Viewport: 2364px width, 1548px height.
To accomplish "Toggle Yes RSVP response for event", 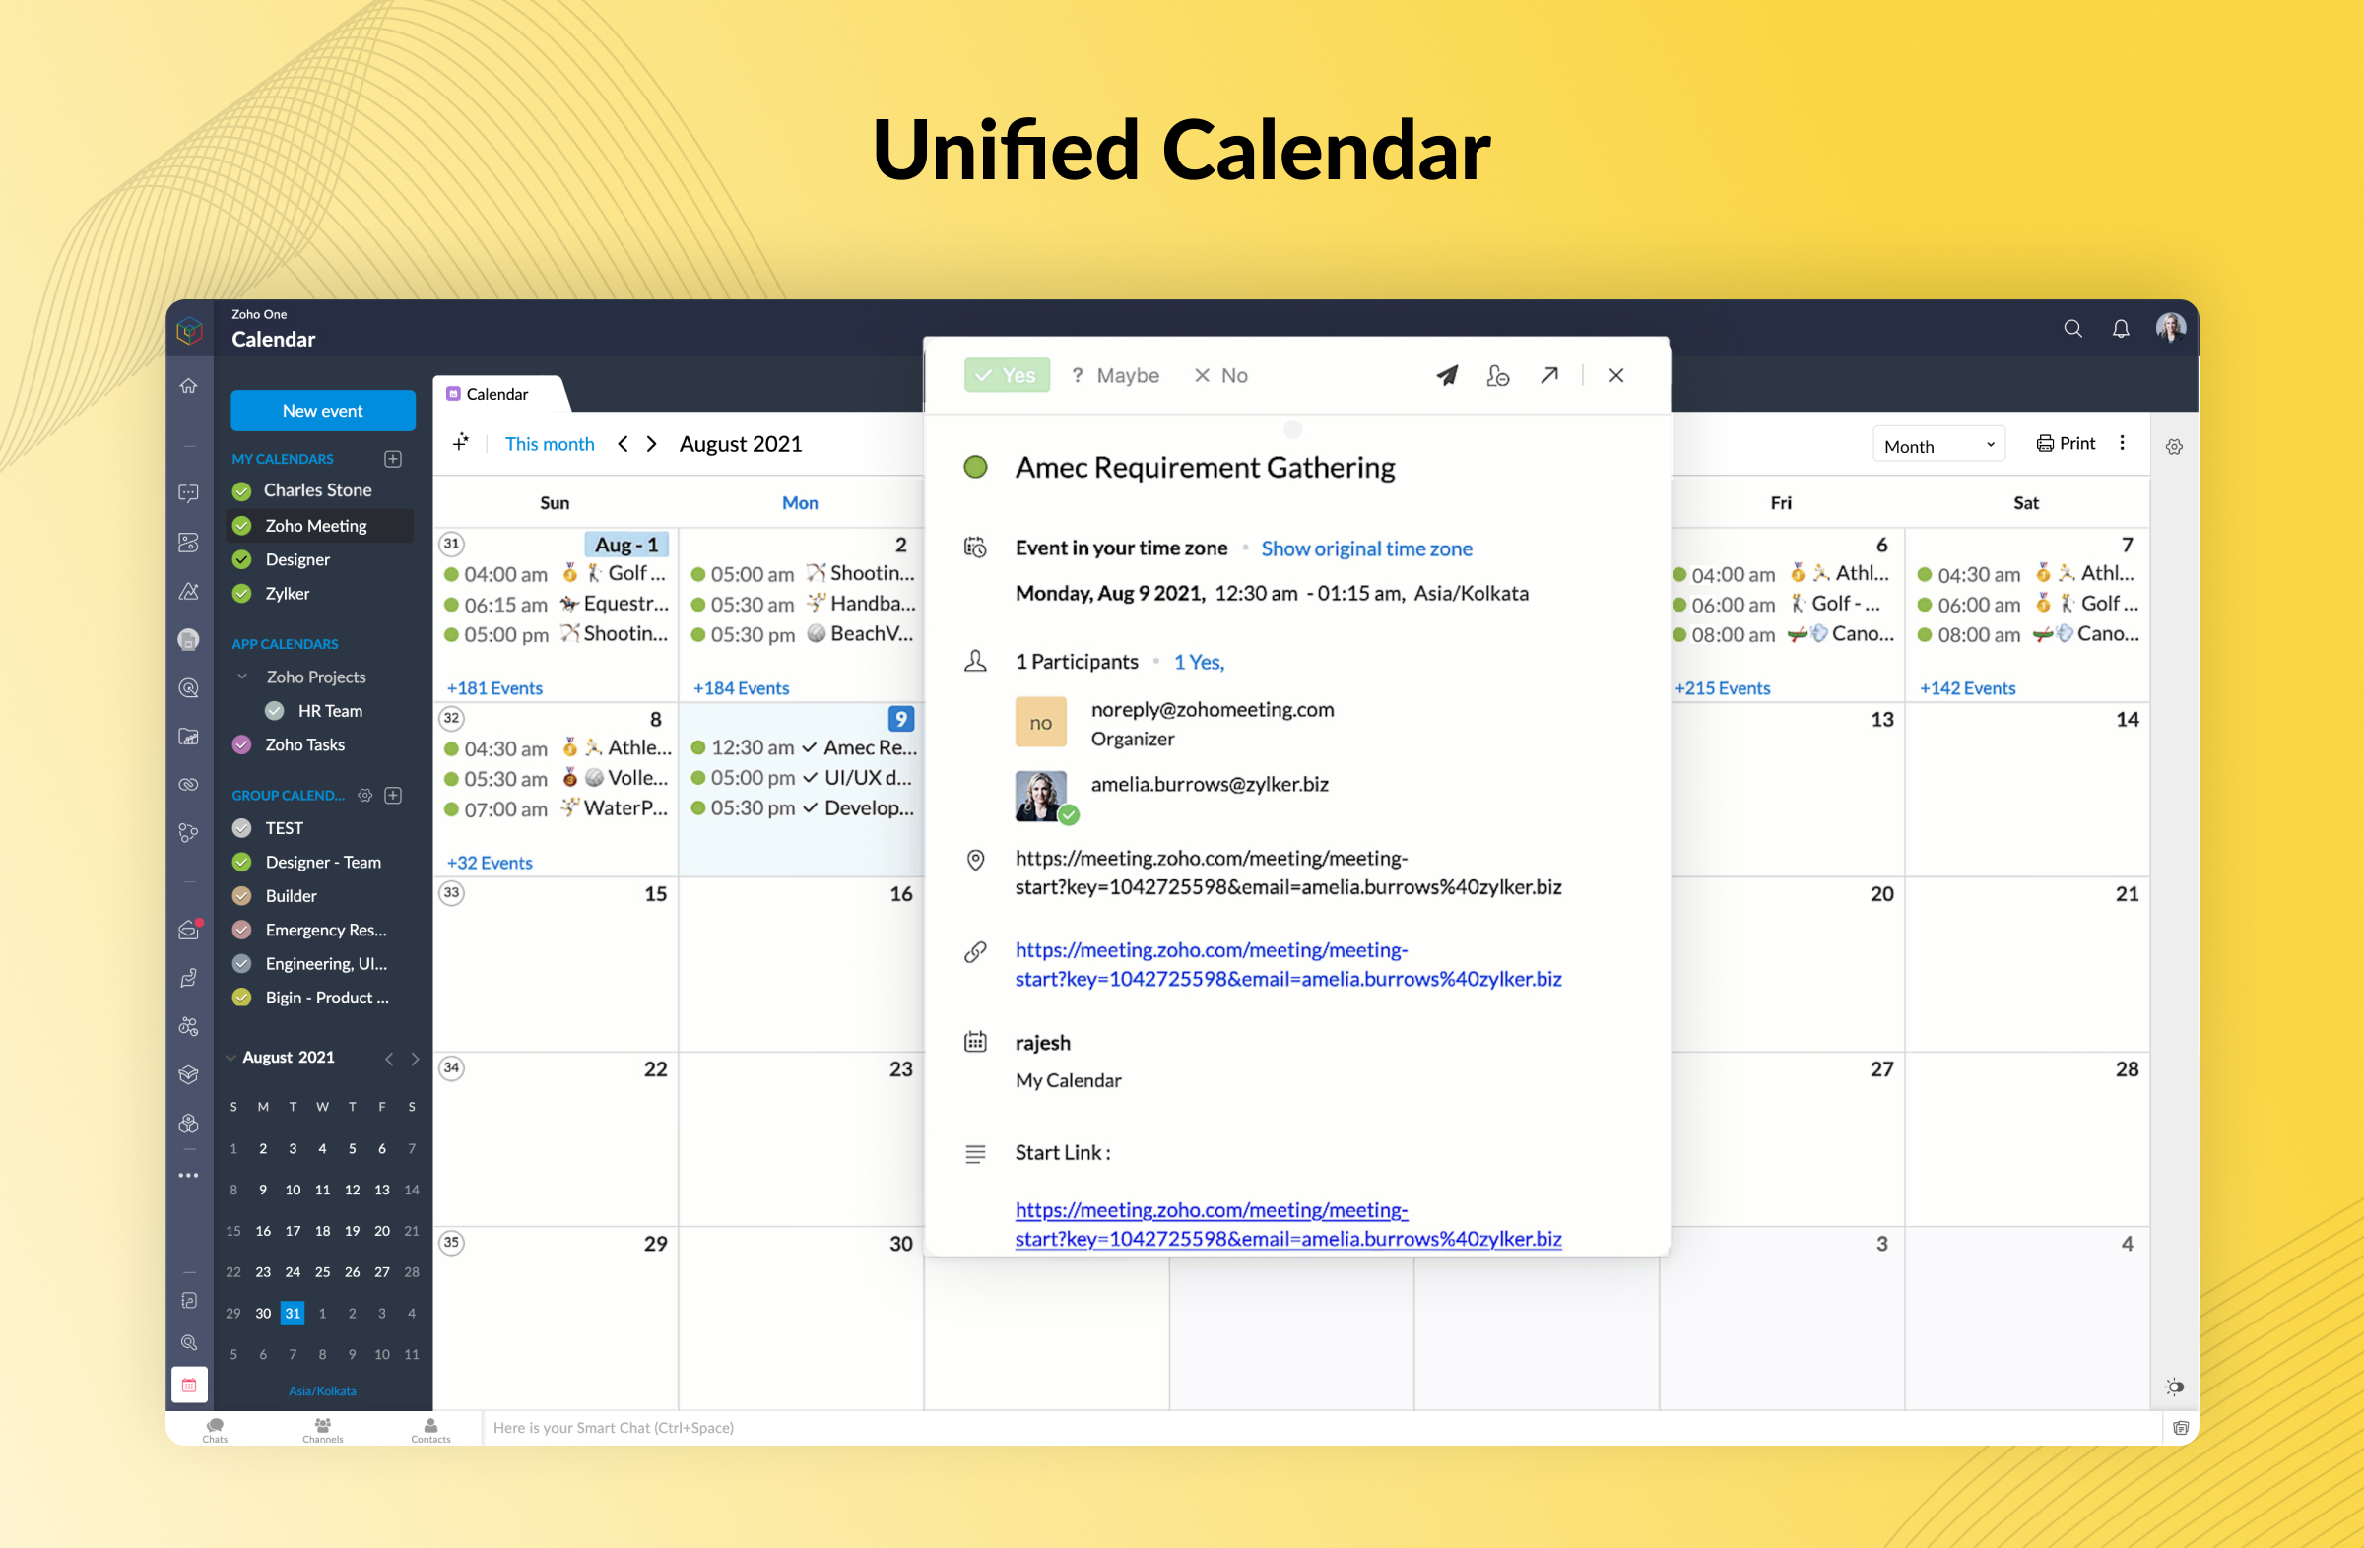I will click(1011, 373).
